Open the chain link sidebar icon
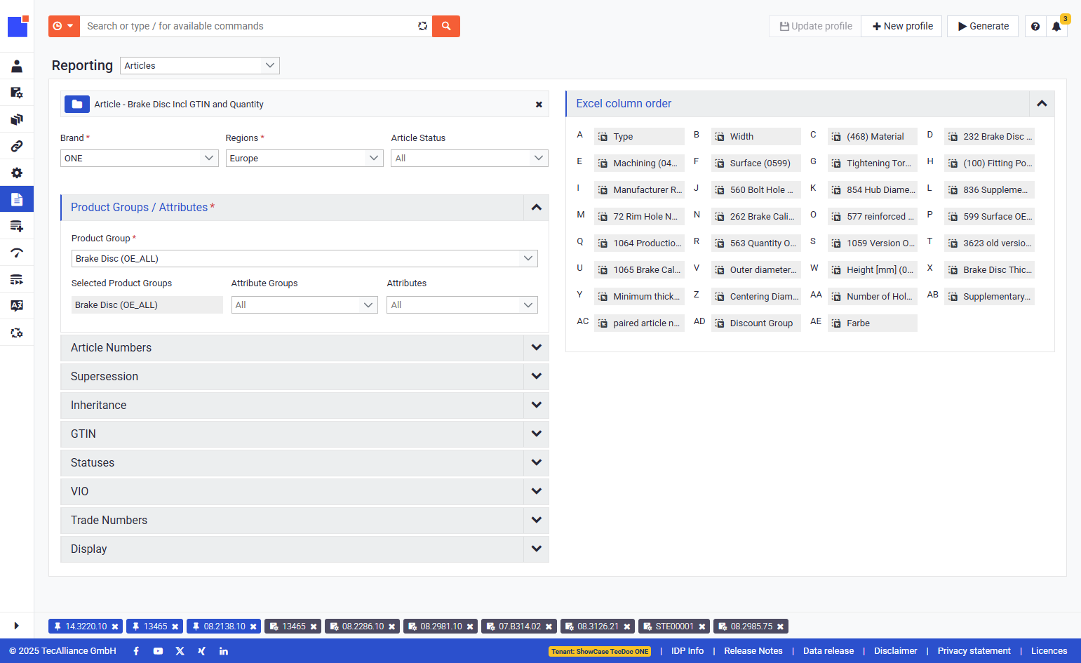 point(17,146)
